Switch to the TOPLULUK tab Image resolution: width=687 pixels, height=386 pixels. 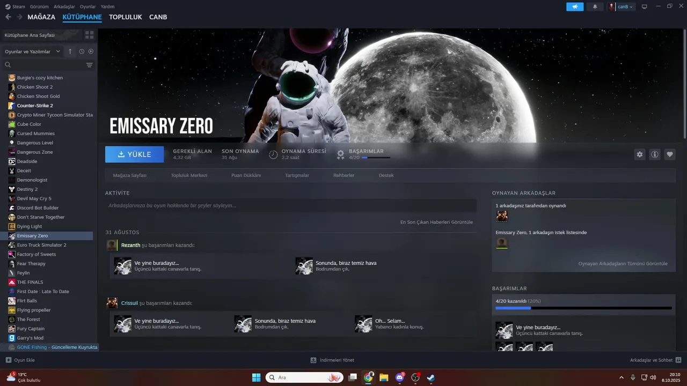click(126, 17)
